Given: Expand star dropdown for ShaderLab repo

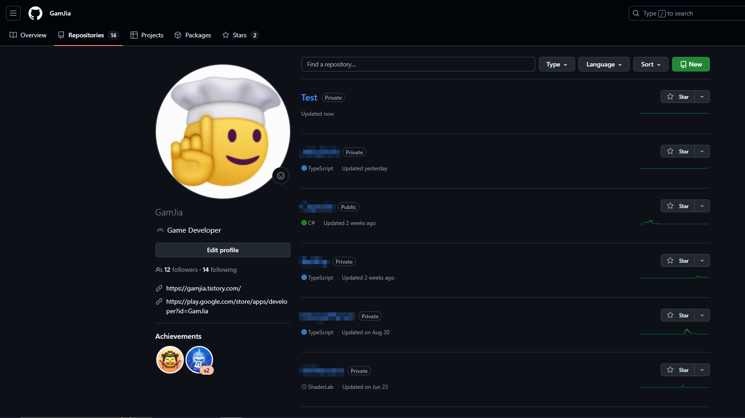Looking at the screenshot, I should 702,370.
